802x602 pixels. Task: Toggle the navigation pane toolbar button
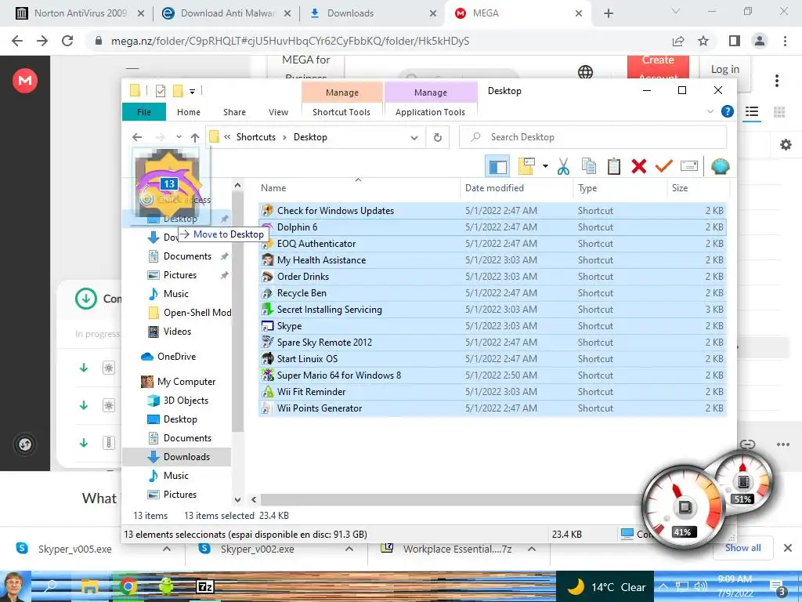(497, 166)
